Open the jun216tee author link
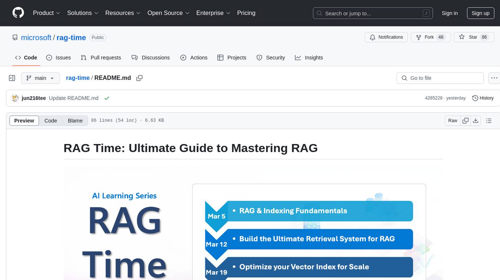500x280 pixels. 34,98
